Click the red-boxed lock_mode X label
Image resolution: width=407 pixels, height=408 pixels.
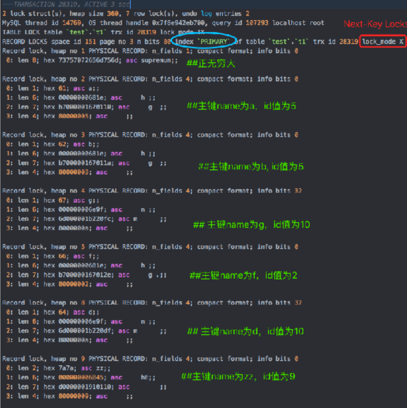pos(382,42)
